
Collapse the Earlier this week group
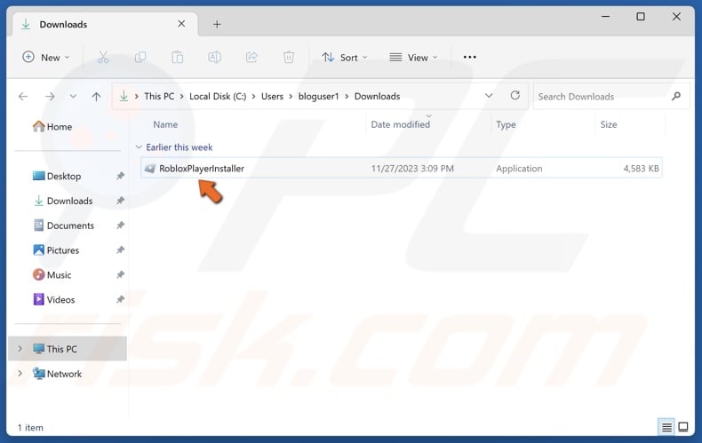[139, 146]
